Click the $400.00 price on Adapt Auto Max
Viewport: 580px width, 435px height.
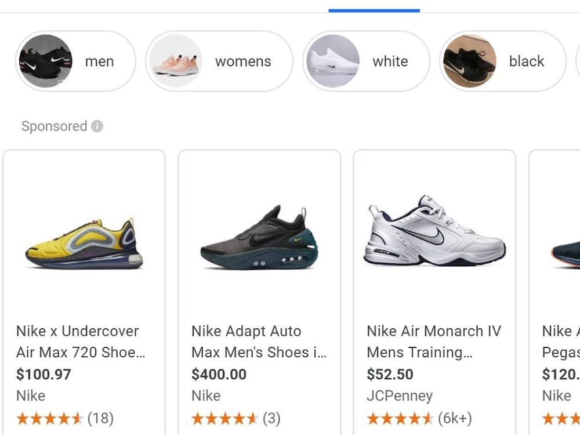point(219,374)
